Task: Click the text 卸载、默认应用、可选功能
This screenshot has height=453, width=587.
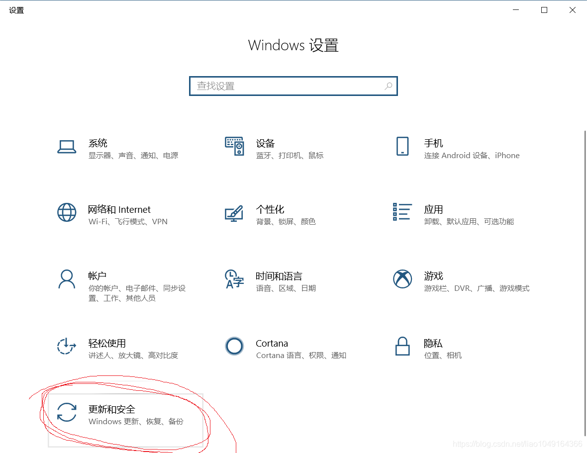Action: coord(469,221)
